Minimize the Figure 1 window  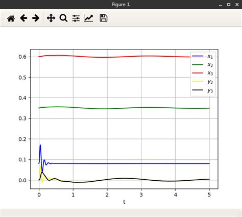[221, 5]
